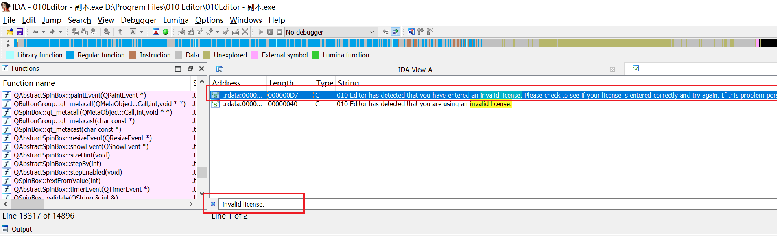Image resolution: width=777 pixels, height=236 pixels.
Task: Select QButtonGroup::qt_metacast function row
Action: point(99,121)
